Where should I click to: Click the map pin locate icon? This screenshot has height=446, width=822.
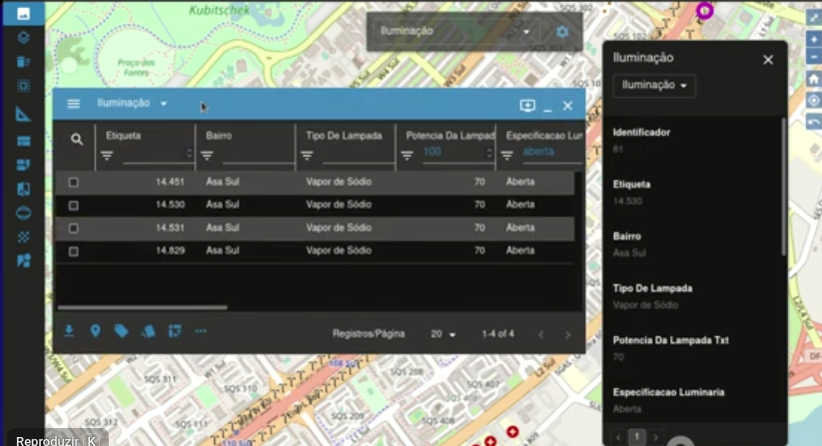click(x=95, y=331)
